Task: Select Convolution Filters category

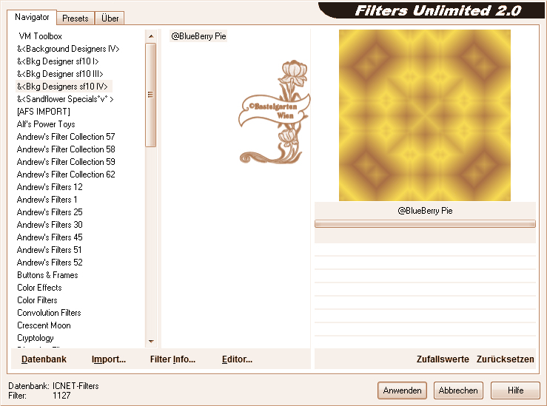Action: point(49,313)
